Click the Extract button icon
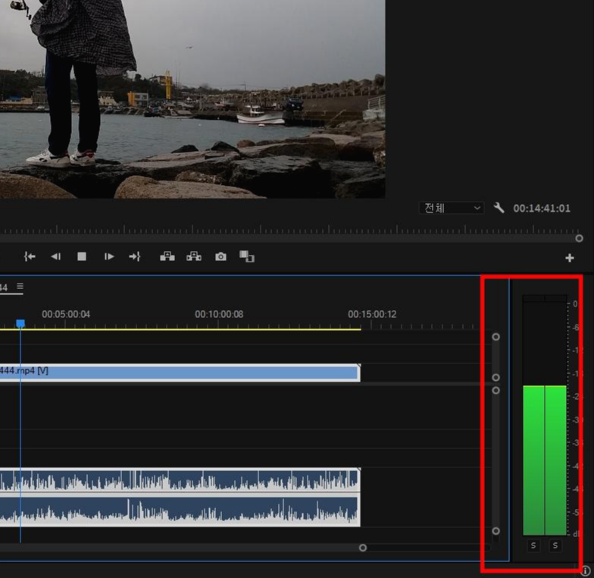The height and width of the screenshot is (578, 594). click(x=194, y=256)
